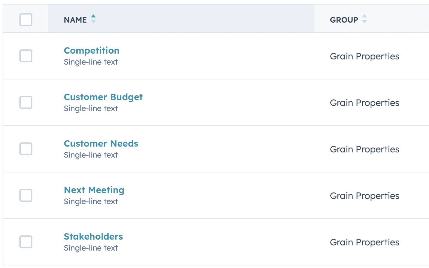
Task: Click Single-line text under Customer Budget
Action: [x=91, y=108]
